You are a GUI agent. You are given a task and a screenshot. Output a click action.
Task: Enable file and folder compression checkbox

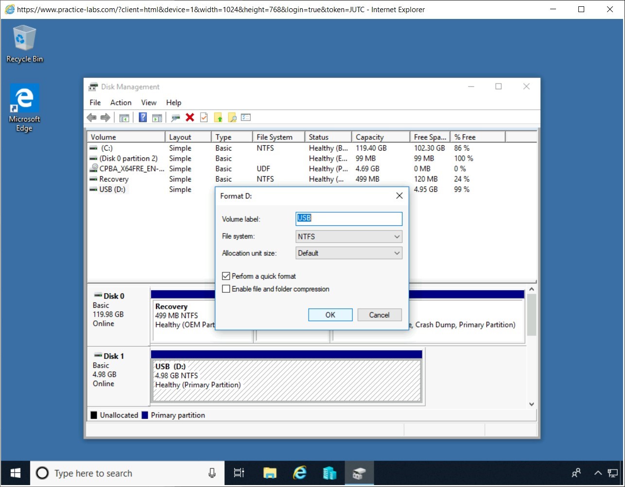point(226,289)
